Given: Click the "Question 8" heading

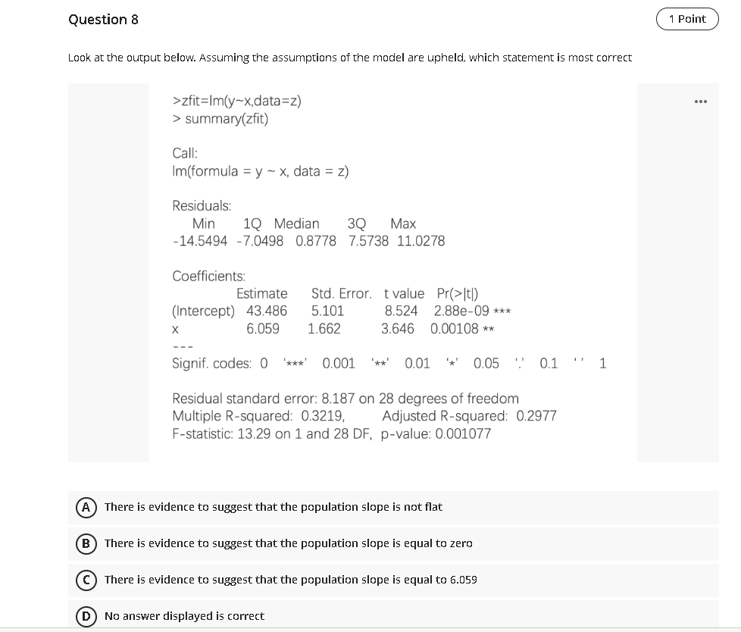Looking at the screenshot, I should [104, 20].
